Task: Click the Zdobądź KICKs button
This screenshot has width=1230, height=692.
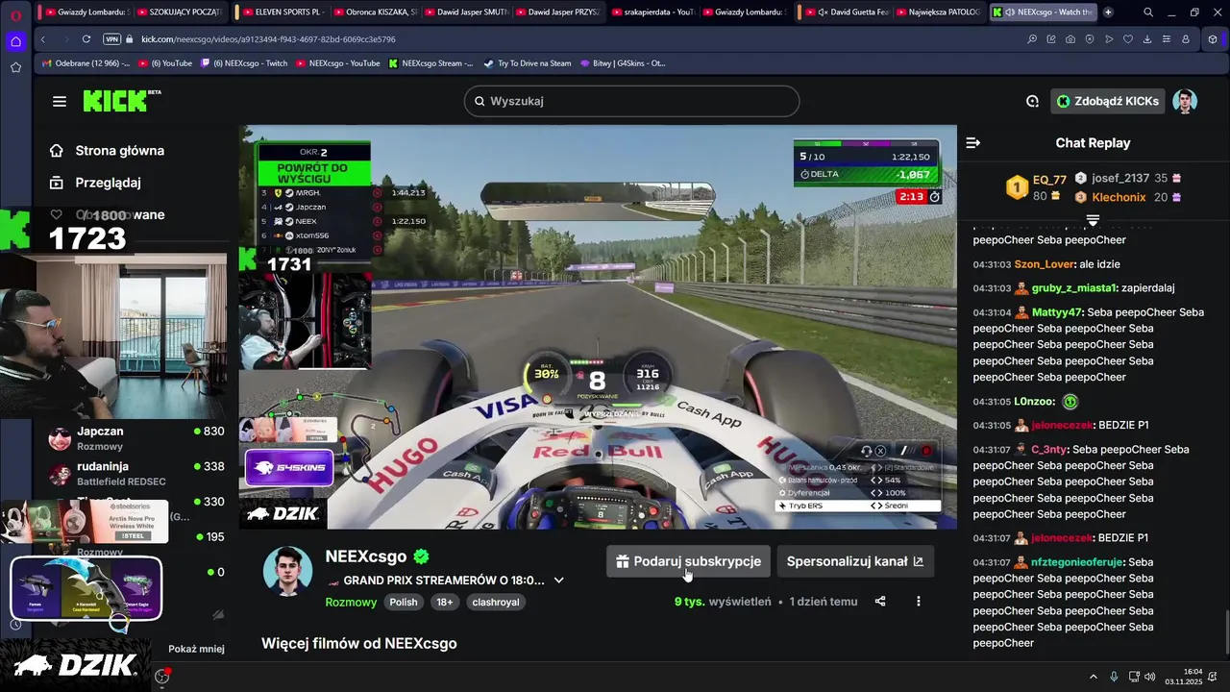Action: coord(1107,101)
